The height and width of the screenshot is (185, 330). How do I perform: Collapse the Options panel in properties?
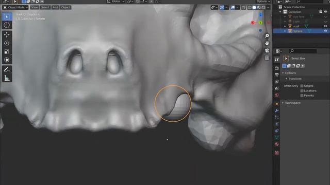[x=283, y=73]
